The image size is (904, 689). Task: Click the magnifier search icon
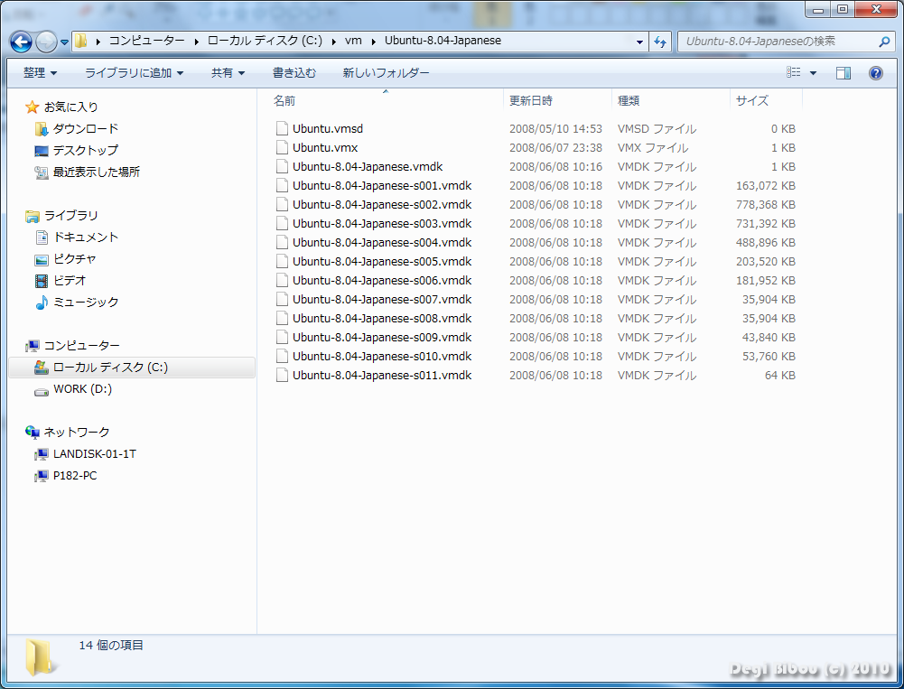(884, 42)
